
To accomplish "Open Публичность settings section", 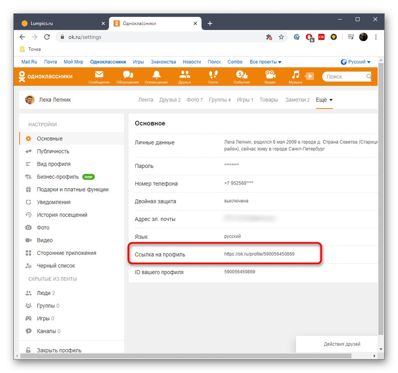I will [x=72, y=151].
